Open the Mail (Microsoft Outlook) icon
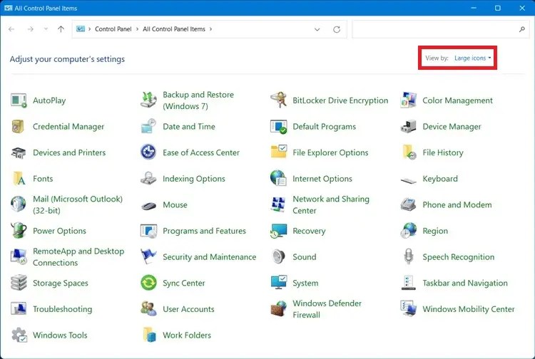This screenshot has height=359, width=535. coord(18,204)
